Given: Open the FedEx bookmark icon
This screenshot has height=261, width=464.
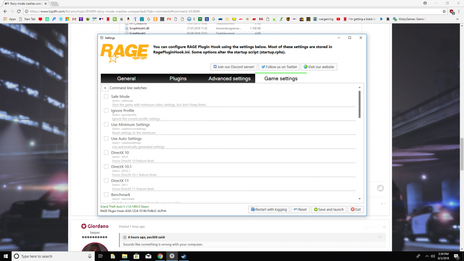Looking at the screenshot, I should (295, 19).
